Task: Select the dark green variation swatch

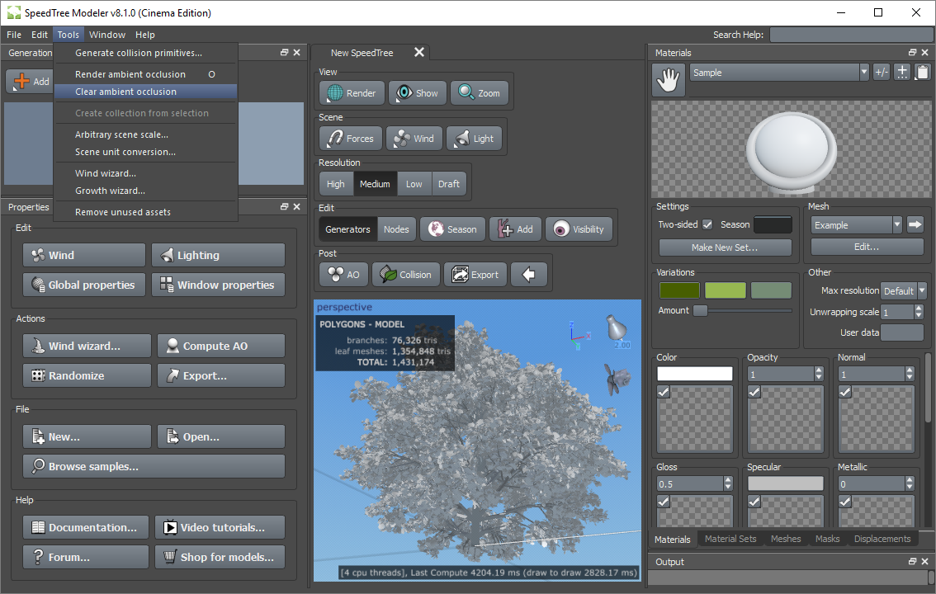Action: coord(679,290)
